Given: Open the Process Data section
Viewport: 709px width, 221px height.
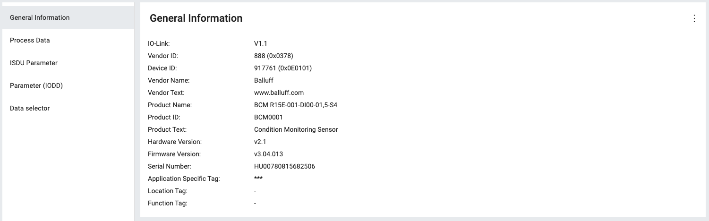Looking at the screenshot, I should click(30, 40).
